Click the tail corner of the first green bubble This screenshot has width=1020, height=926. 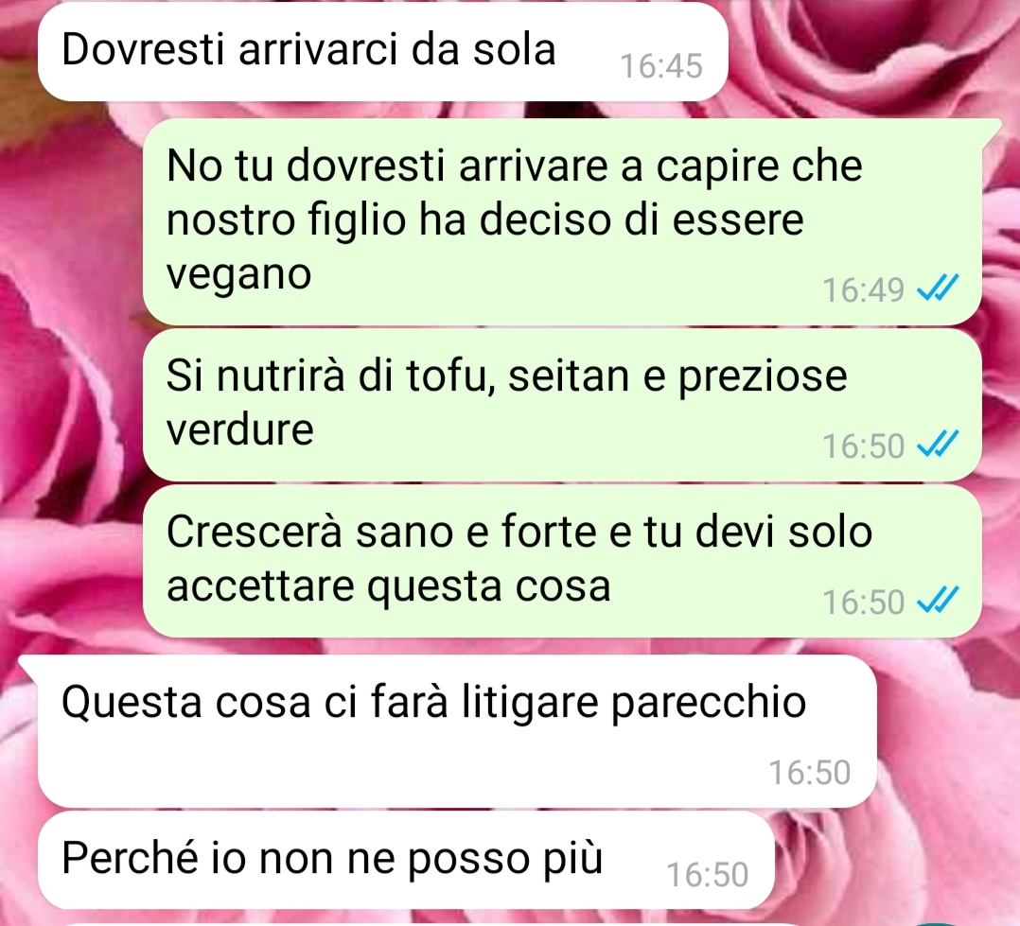click(x=992, y=129)
